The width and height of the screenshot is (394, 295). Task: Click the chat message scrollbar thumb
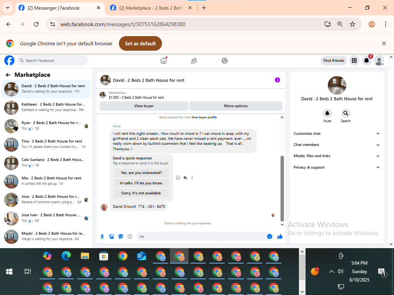pos(282,188)
